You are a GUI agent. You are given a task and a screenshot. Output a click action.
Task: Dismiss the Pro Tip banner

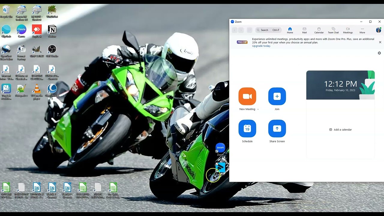coord(380,42)
